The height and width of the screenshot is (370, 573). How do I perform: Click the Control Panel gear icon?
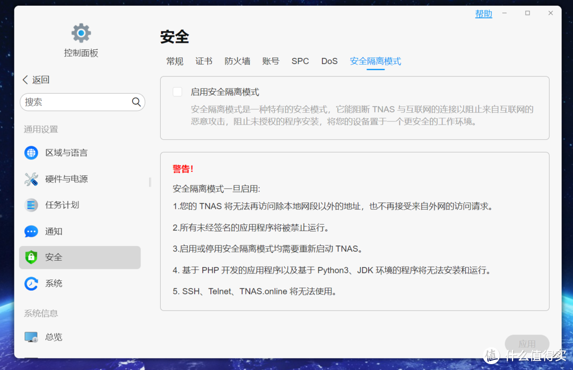click(x=81, y=33)
